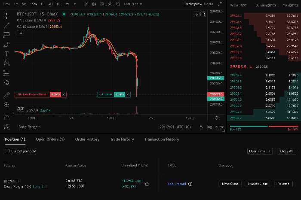Click the chart time 20:12:01 (UTC+10)
The height and width of the screenshot is (200, 301).
[175, 127]
